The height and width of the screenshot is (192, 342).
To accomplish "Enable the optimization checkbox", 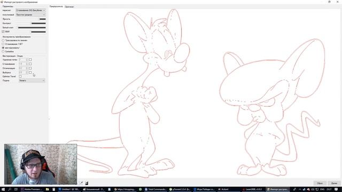I will click(30, 68).
